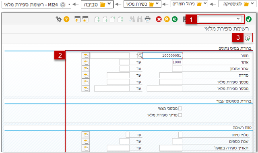Expand the ניהול חומרים breadcrumb dropdown
258x153 pixels.
point(205,4)
